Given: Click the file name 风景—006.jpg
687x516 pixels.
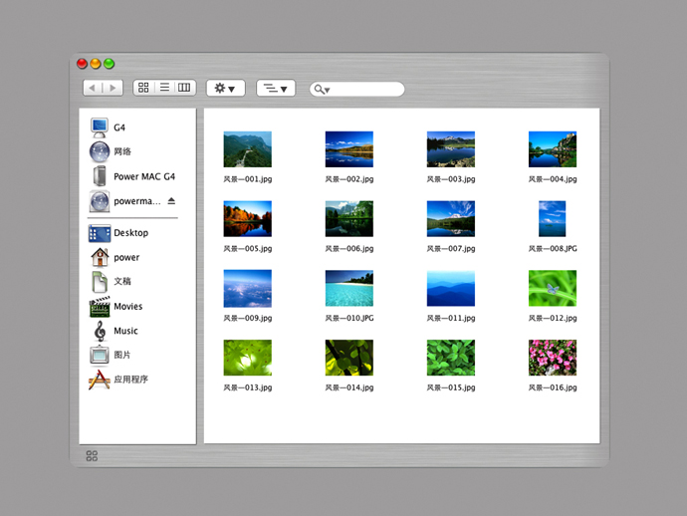Looking at the screenshot, I should click(x=349, y=249).
